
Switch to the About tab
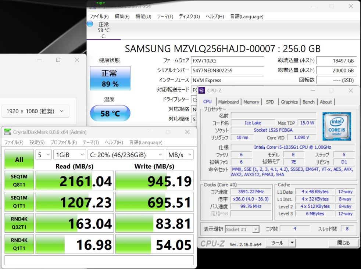click(x=326, y=102)
